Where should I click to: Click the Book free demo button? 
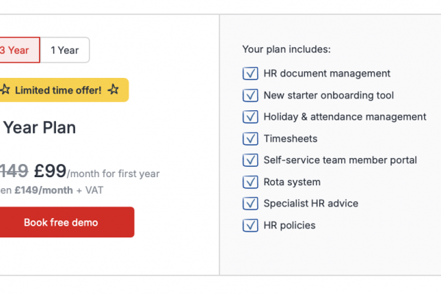coord(67,222)
